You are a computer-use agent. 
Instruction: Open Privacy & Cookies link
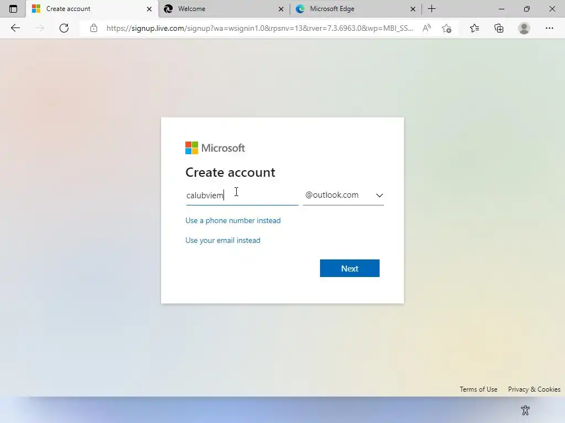point(534,389)
